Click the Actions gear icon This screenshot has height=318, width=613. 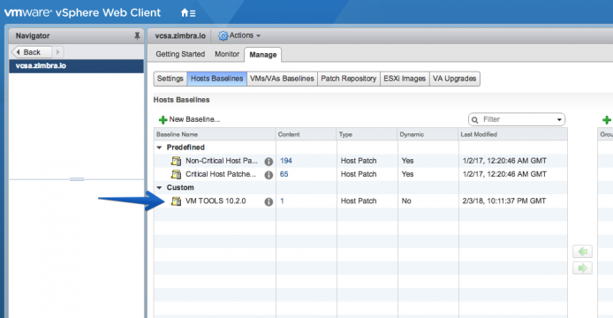pyautogui.click(x=223, y=35)
